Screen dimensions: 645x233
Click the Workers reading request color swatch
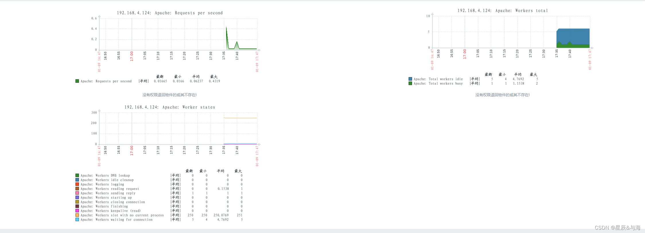point(77,189)
